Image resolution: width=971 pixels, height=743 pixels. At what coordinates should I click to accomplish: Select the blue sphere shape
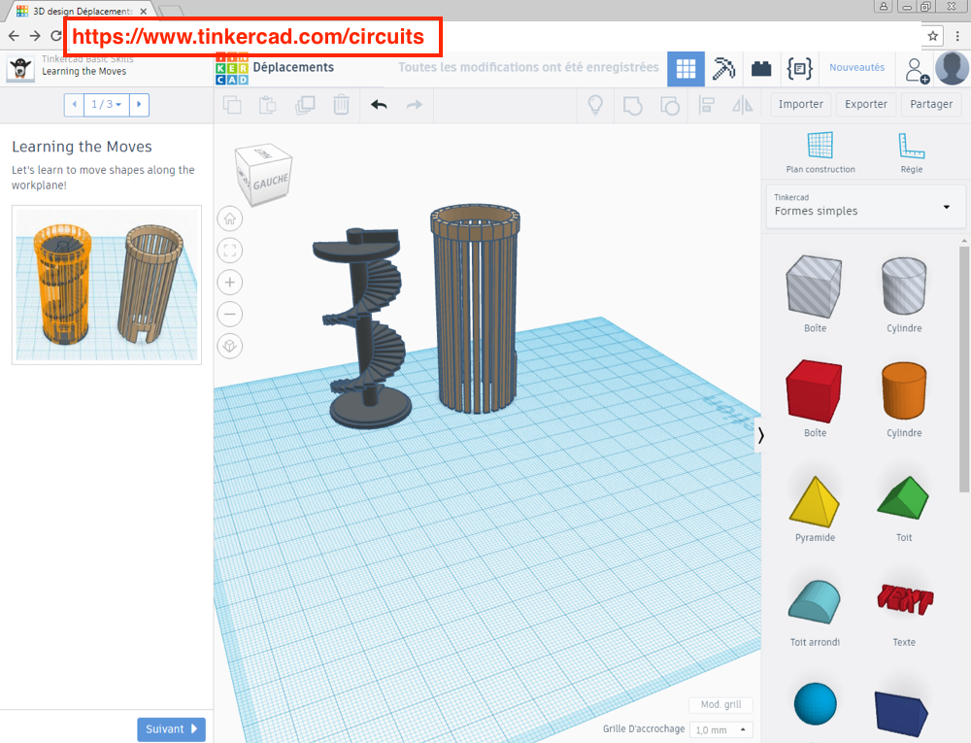815,704
